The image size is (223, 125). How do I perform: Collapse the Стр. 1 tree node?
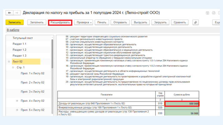click(13, 67)
